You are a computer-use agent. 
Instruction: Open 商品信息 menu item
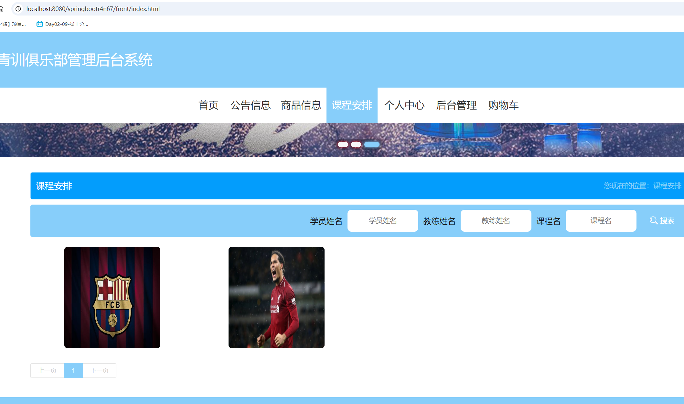coord(301,105)
